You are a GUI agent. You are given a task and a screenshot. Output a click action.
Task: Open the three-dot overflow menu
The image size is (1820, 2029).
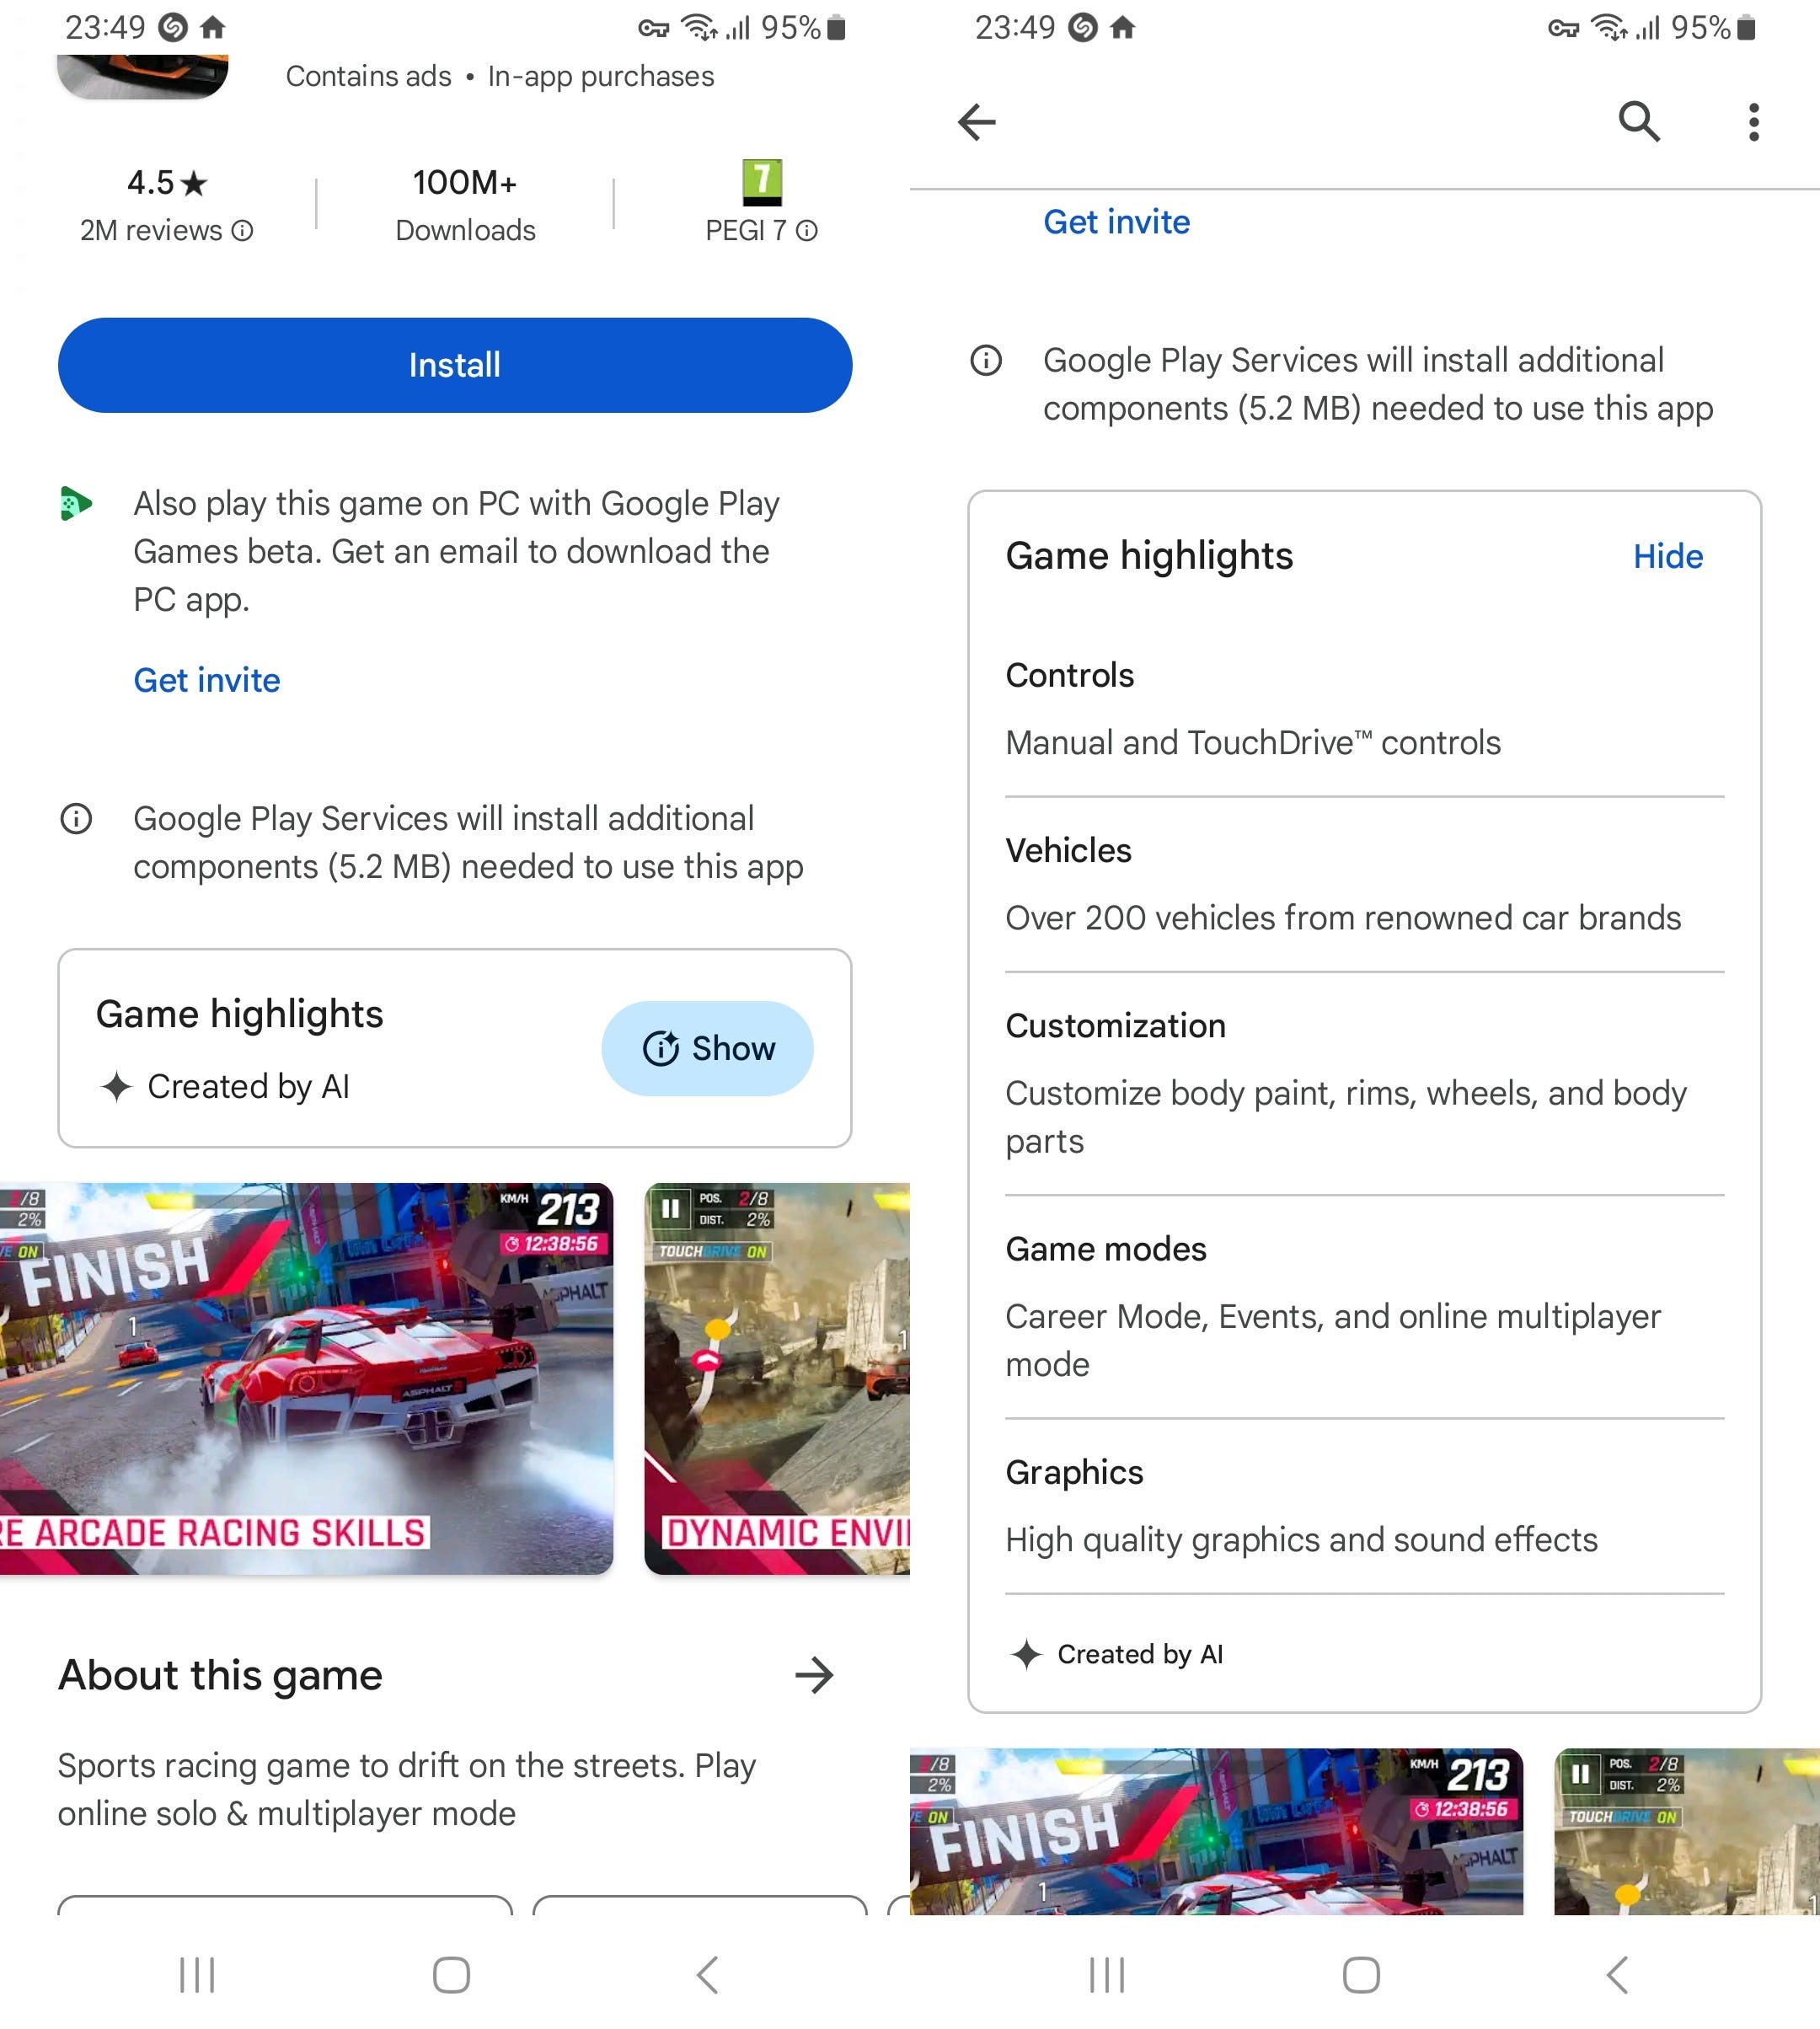tap(1753, 122)
